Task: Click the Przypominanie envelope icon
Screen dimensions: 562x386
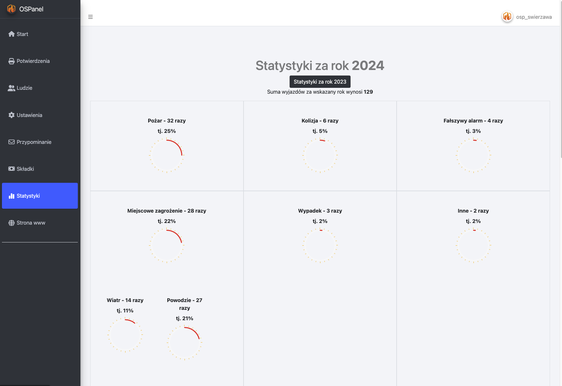Action: point(12,142)
